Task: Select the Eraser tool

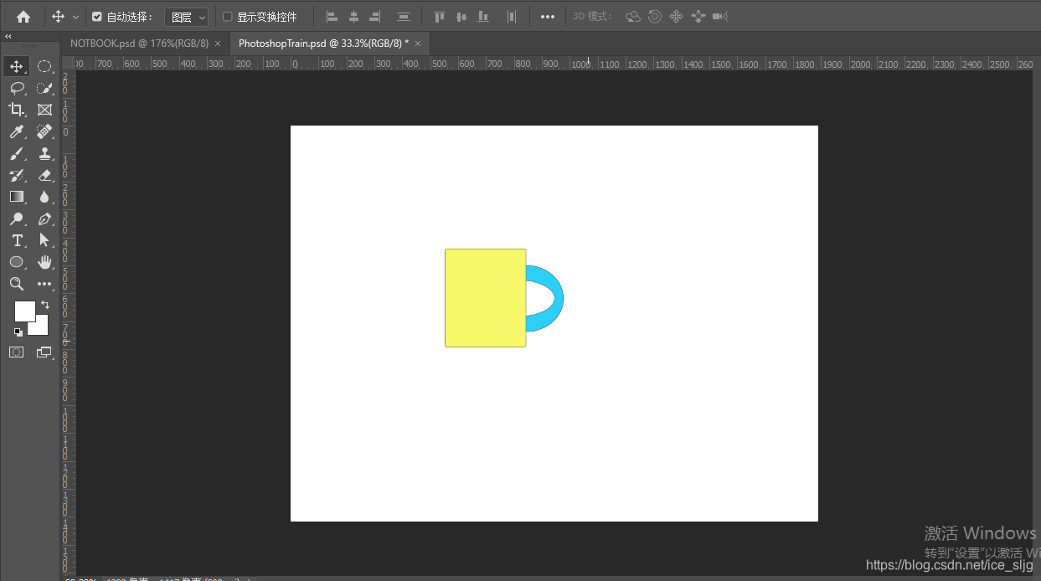Action: (x=45, y=176)
